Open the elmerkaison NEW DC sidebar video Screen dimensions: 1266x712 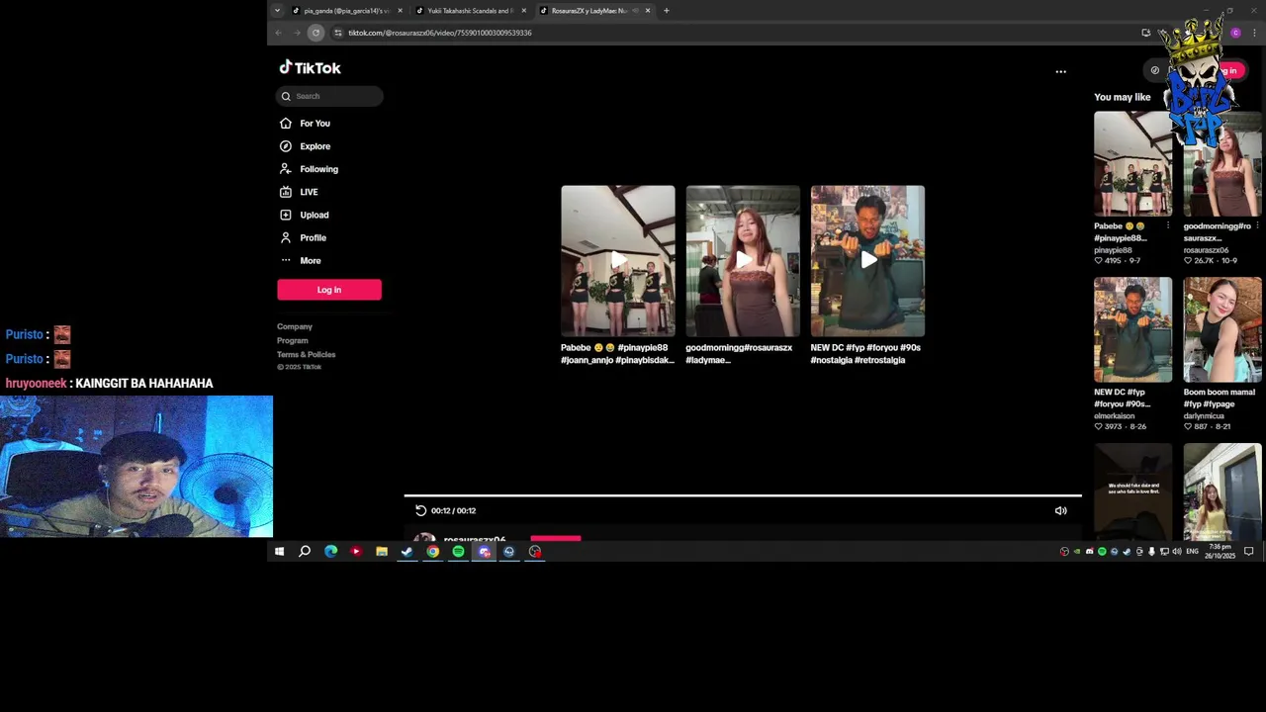click(x=1132, y=330)
